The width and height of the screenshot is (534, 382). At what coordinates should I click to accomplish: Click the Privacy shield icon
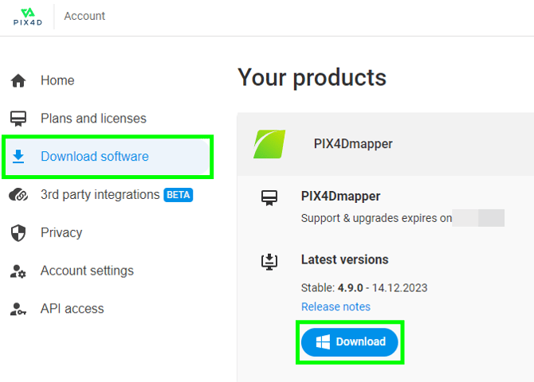coord(18,232)
